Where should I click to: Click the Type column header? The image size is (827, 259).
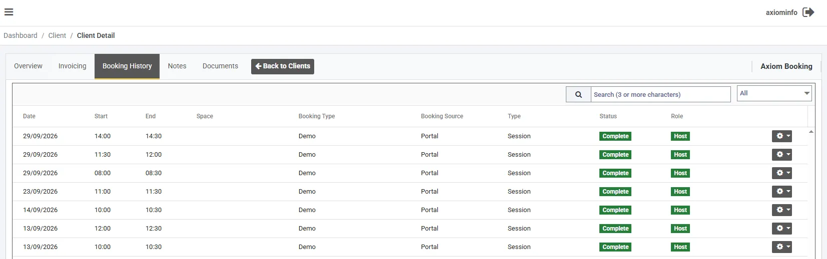tap(514, 116)
